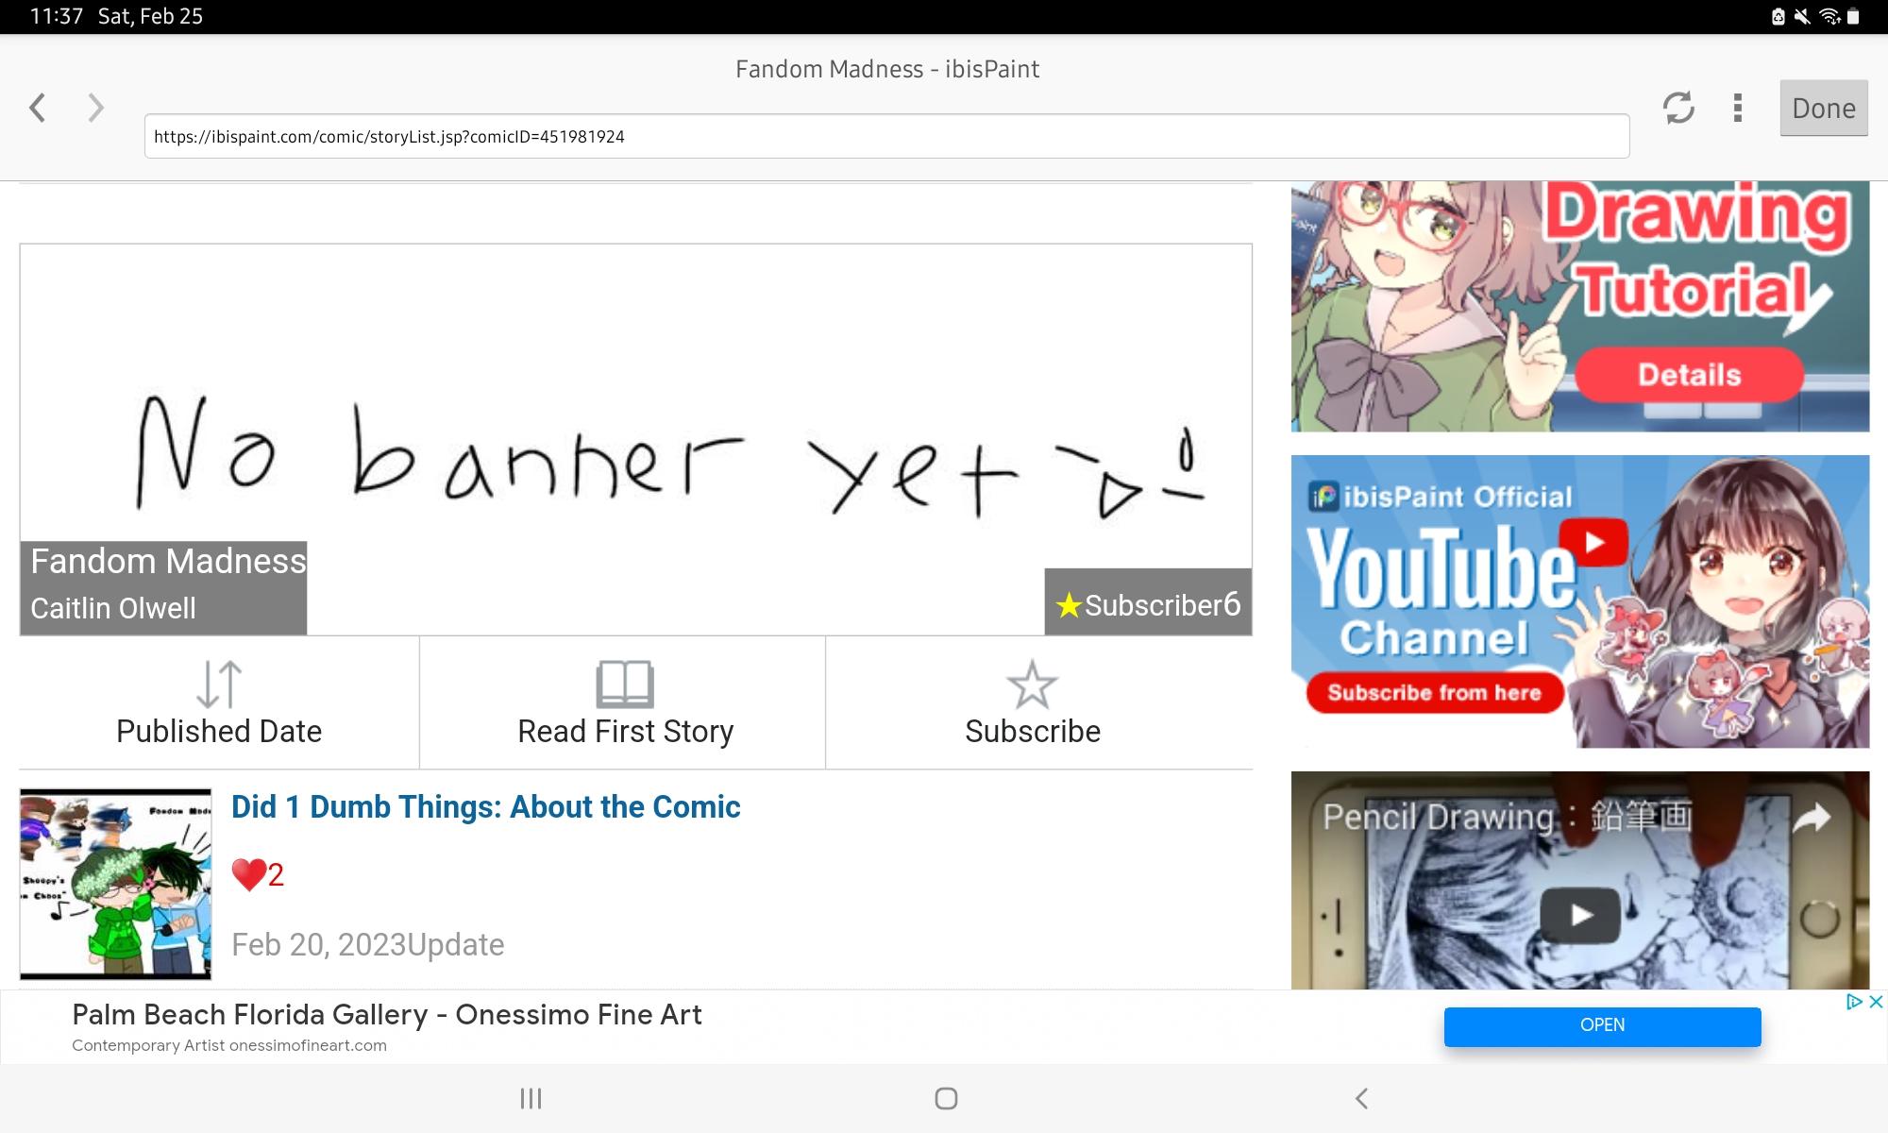Screen dimensions: 1888x1133
Task: Click the Subscriber6 badge on the banner
Action: pyautogui.click(x=1148, y=604)
